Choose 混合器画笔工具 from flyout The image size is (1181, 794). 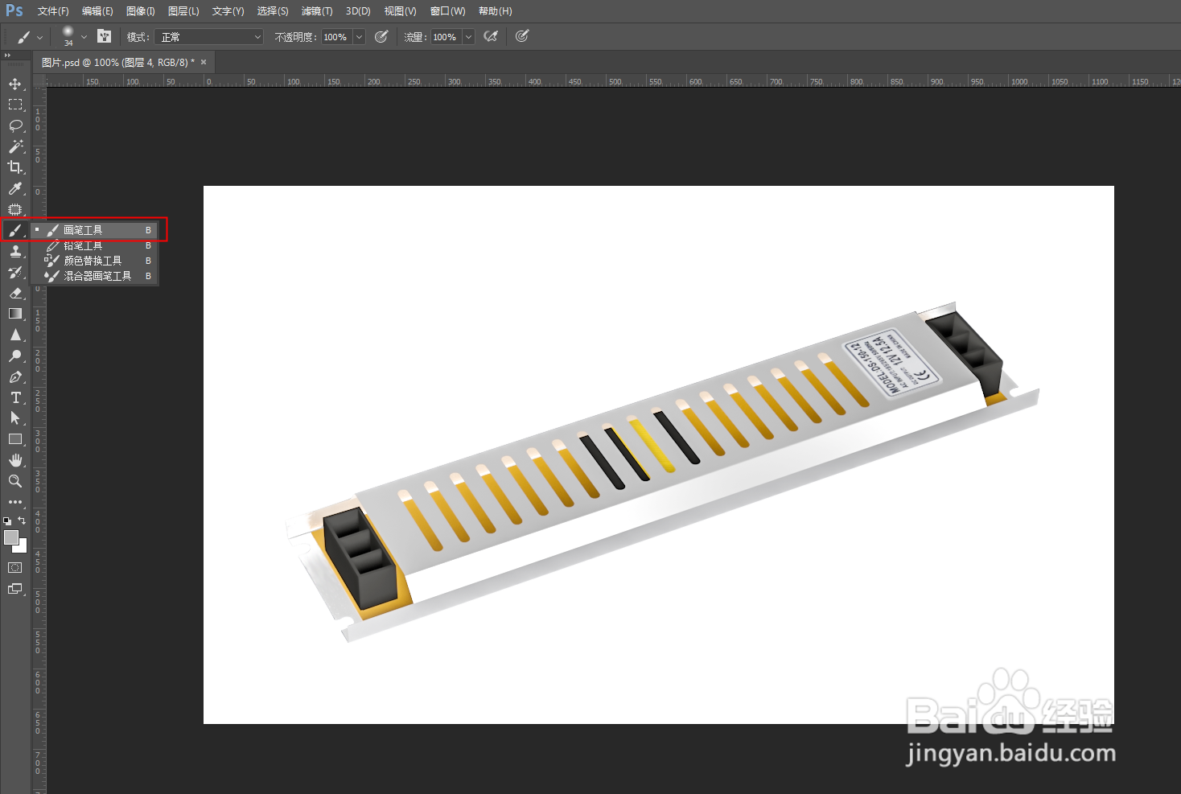94,276
